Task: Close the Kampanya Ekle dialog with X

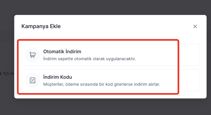Action: click(195, 26)
